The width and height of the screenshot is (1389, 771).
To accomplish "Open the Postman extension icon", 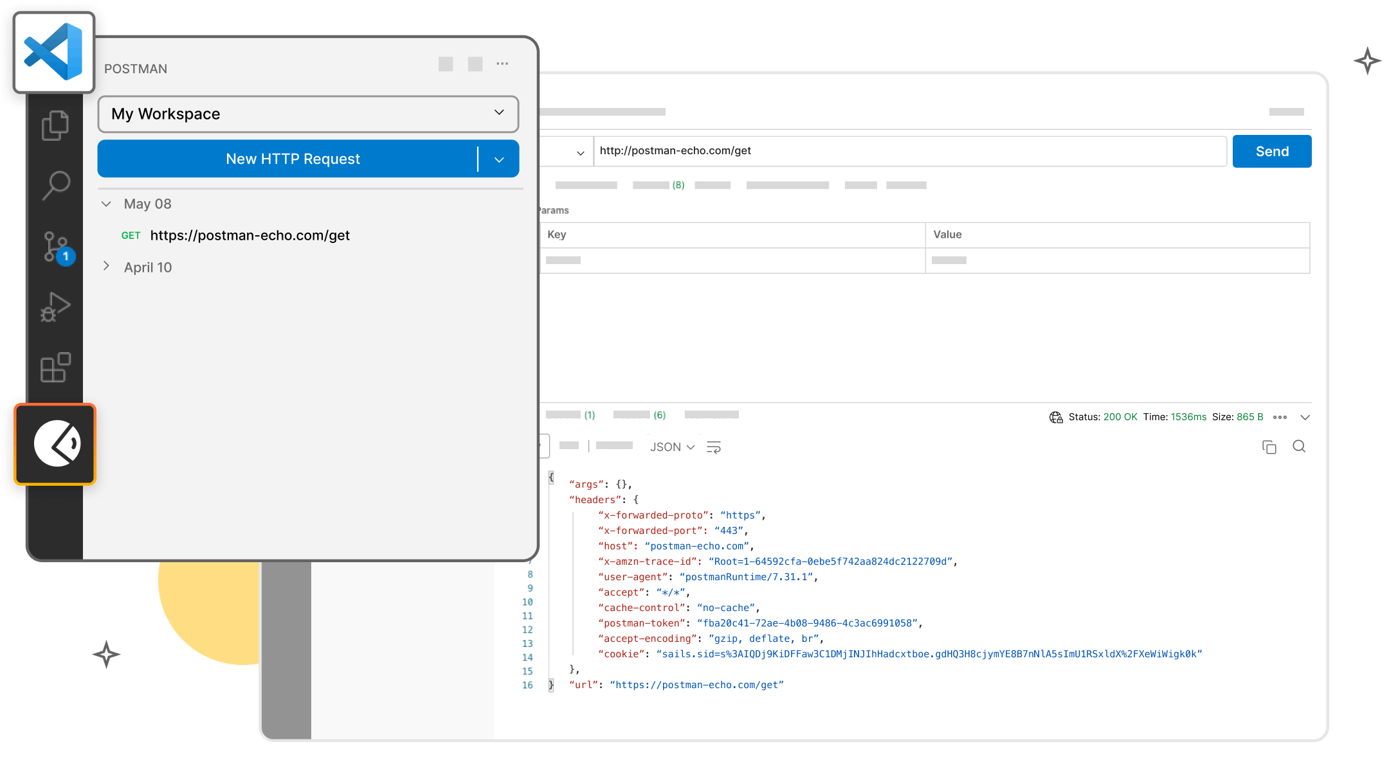I will point(55,444).
